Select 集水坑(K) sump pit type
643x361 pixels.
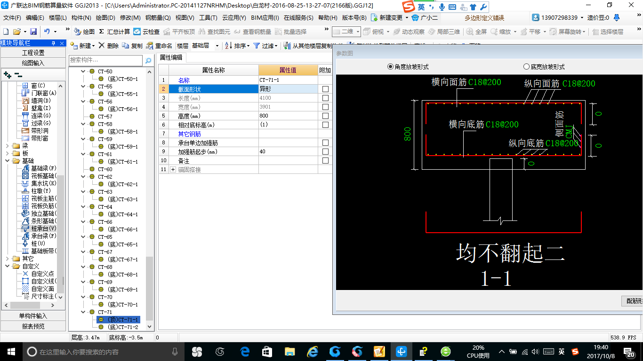click(x=39, y=183)
